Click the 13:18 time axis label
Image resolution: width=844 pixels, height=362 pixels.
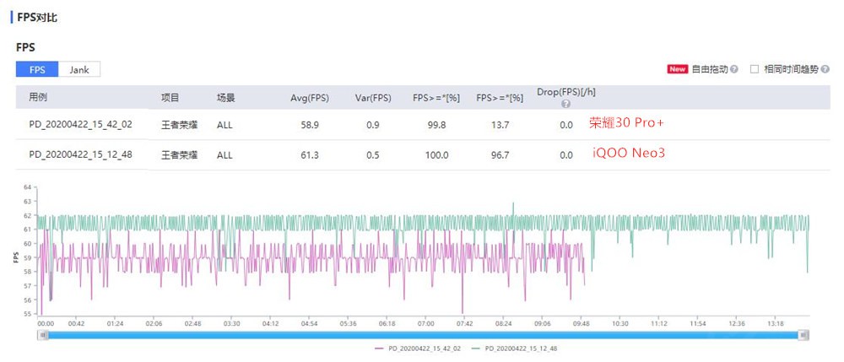tap(776, 324)
